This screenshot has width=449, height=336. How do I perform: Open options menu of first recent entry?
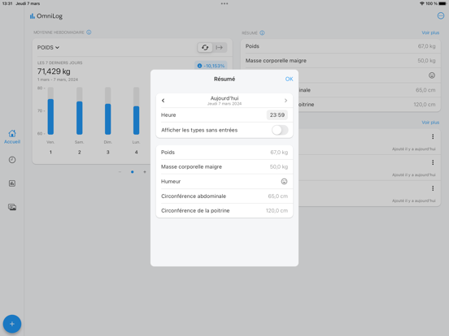[x=433, y=136]
